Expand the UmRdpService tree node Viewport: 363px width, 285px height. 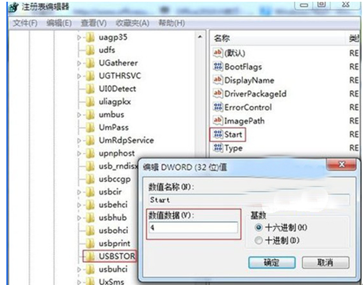(x=79, y=140)
